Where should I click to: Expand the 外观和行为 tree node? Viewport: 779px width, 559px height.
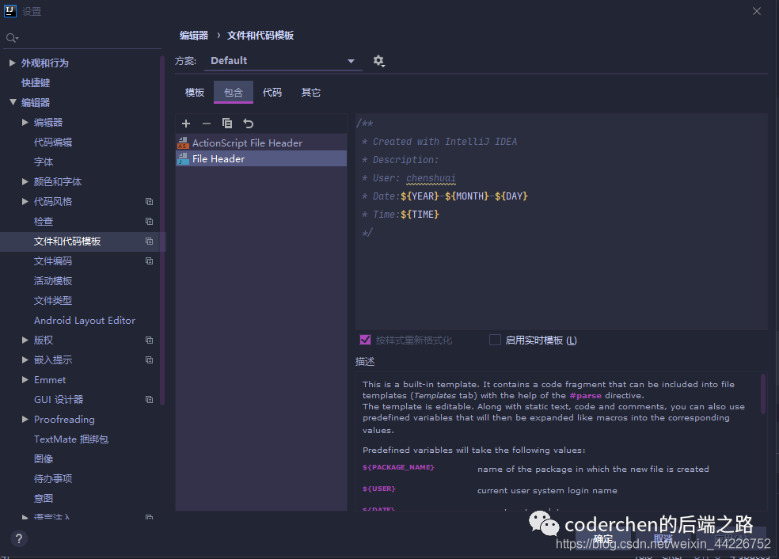13,63
